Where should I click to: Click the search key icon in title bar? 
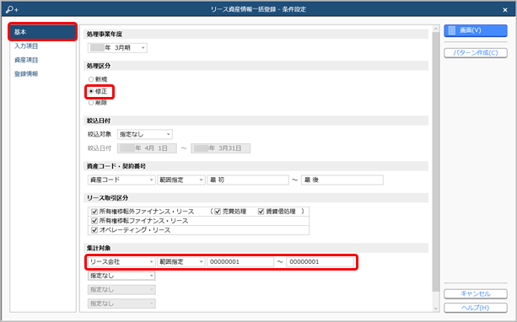coord(12,9)
